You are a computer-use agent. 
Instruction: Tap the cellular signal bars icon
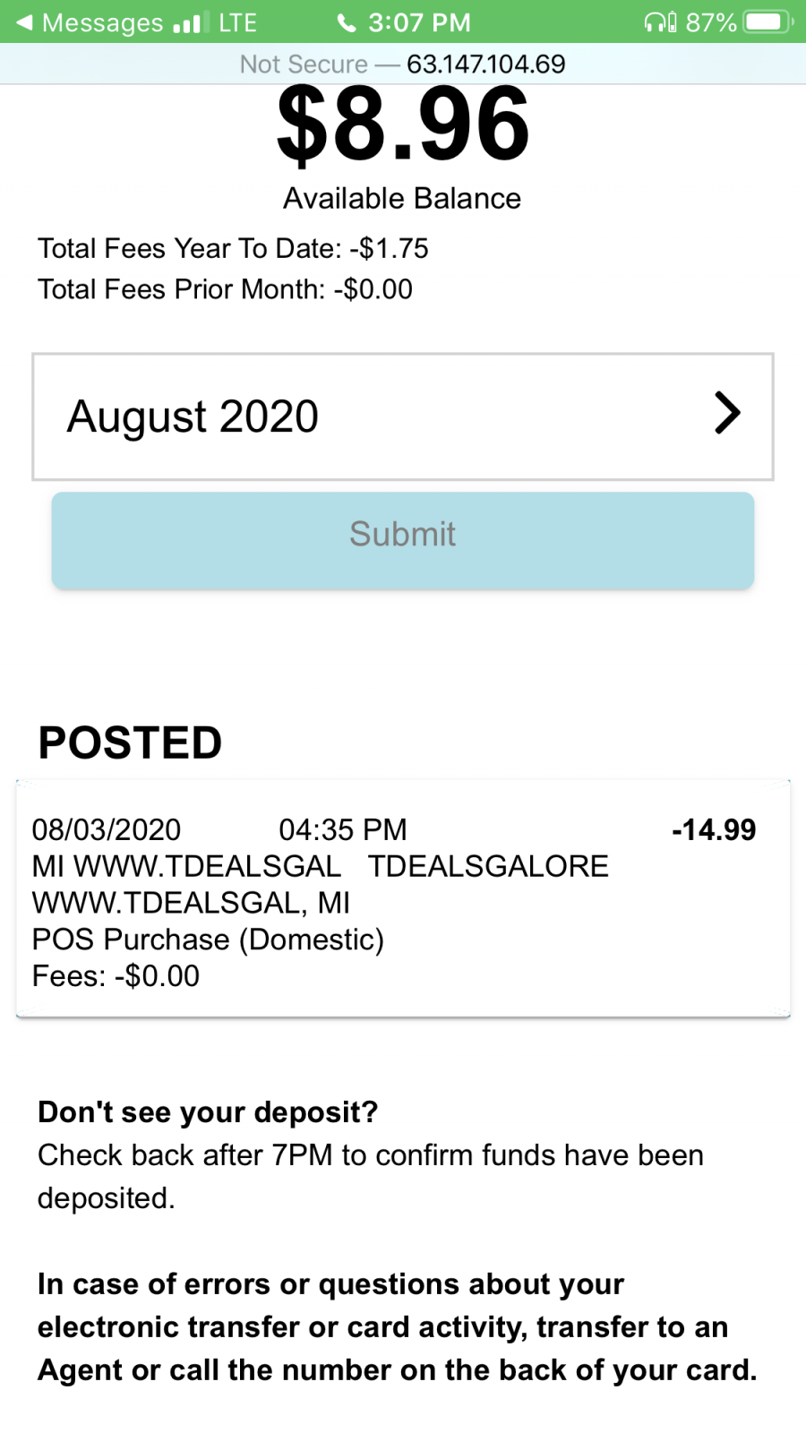(192, 22)
